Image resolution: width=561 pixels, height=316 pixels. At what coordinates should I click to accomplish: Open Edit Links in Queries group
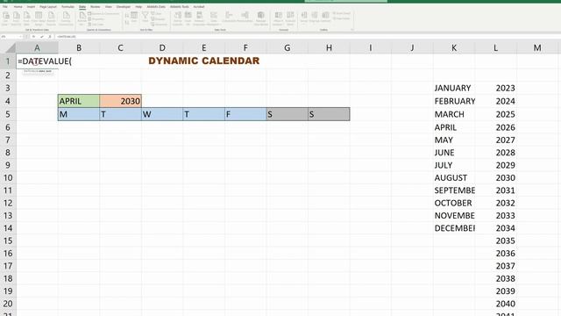click(x=96, y=25)
